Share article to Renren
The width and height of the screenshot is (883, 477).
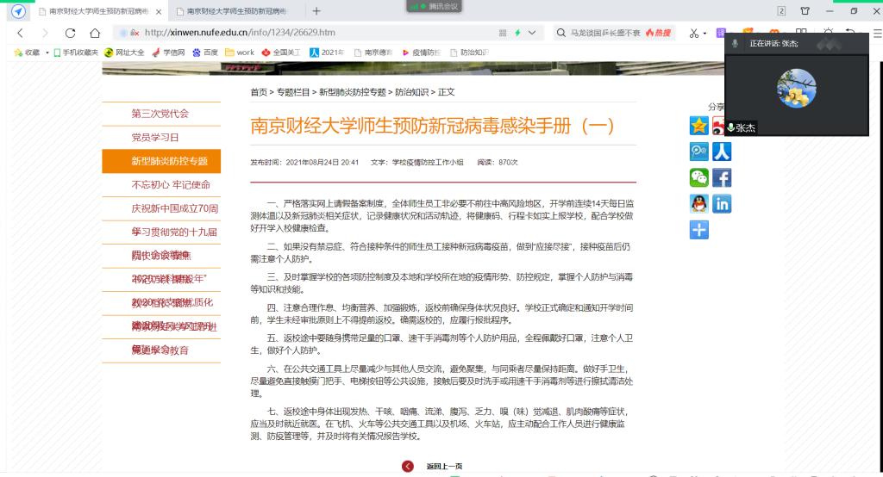click(721, 152)
